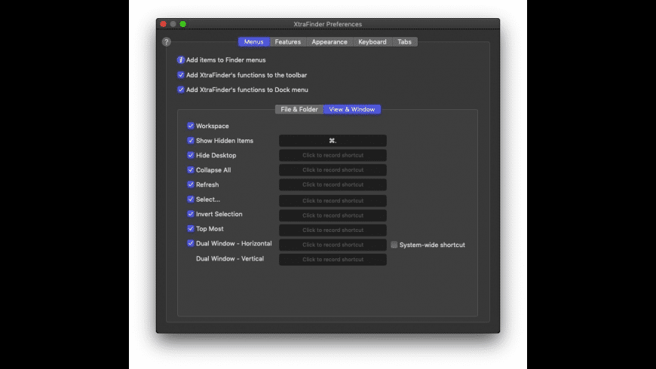This screenshot has width=656, height=369.
Task: Record shortcut for Dual Window - Vertical
Action: (333, 260)
